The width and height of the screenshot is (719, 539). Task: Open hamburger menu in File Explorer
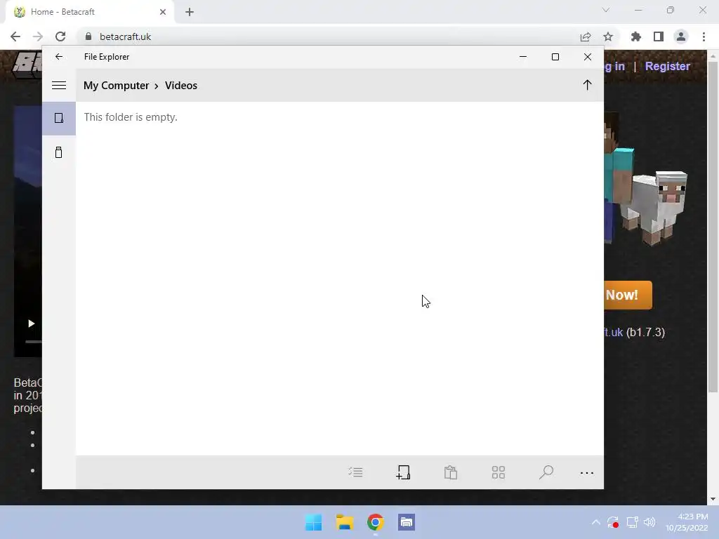point(59,85)
